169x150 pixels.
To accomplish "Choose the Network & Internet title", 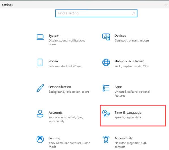I will [x=129, y=61].
